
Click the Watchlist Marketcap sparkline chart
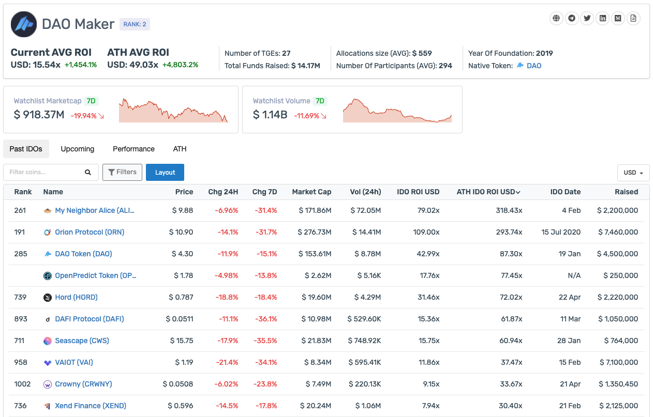click(x=173, y=110)
